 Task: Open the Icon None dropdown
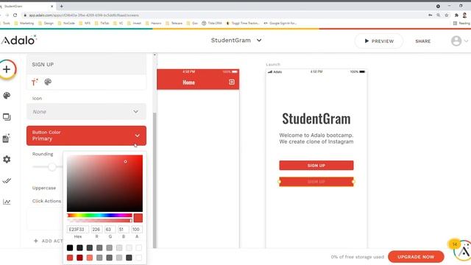coord(87,111)
